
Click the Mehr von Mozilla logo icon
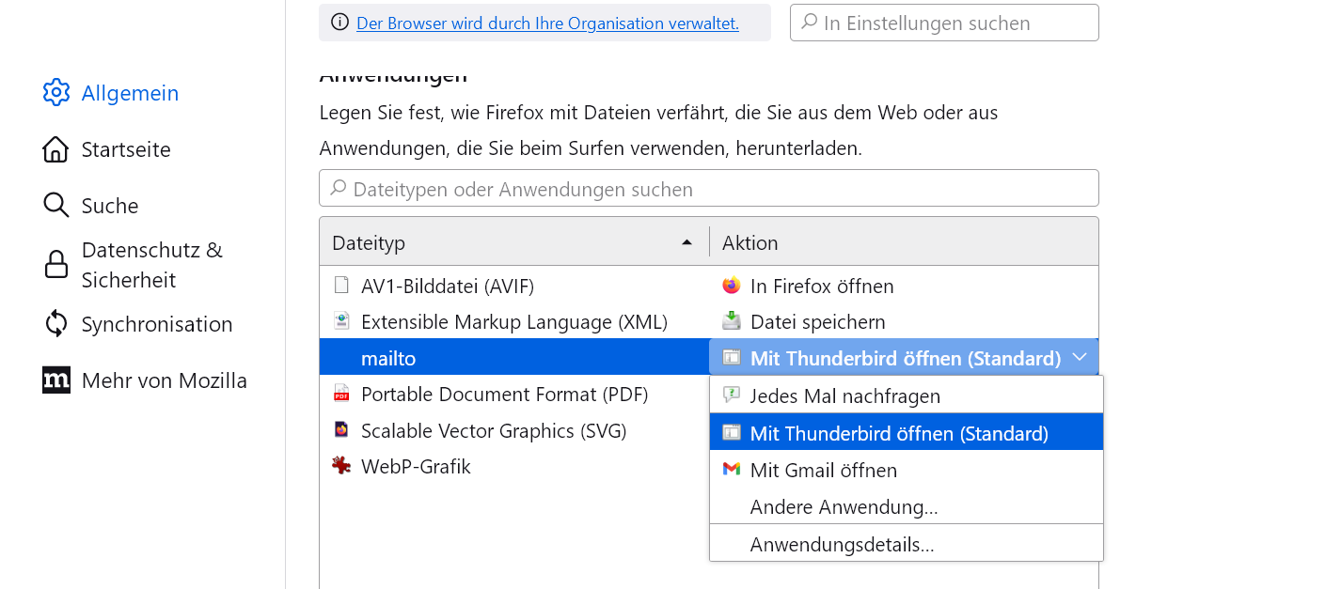pos(56,380)
